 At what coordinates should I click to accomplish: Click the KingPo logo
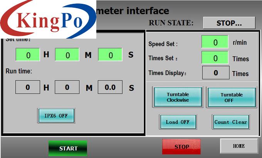click(48, 19)
